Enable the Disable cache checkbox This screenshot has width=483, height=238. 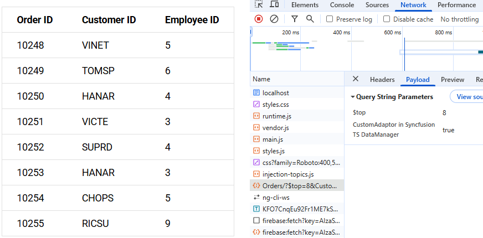[x=387, y=19]
